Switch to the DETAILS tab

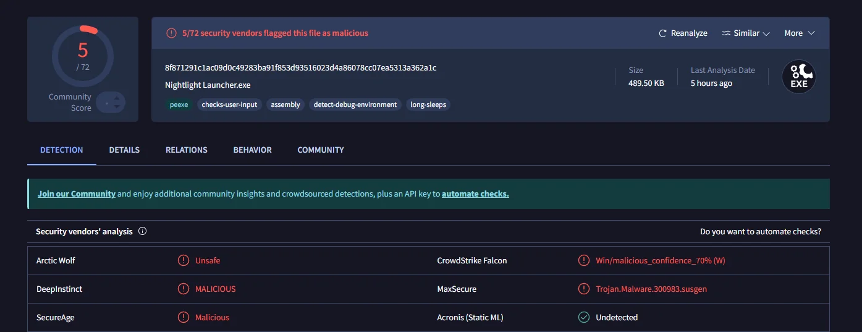point(124,150)
